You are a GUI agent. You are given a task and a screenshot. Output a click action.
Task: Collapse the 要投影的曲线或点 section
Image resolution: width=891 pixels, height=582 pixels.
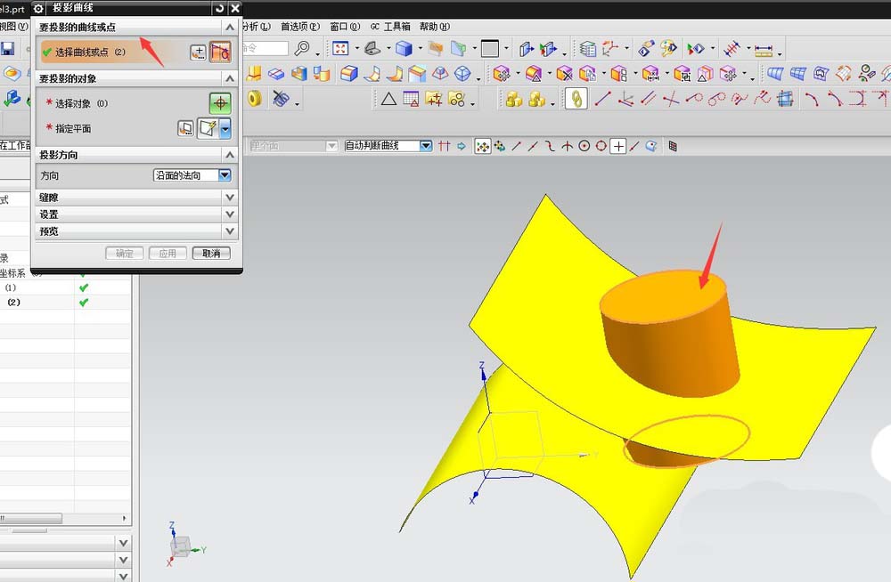[230, 28]
